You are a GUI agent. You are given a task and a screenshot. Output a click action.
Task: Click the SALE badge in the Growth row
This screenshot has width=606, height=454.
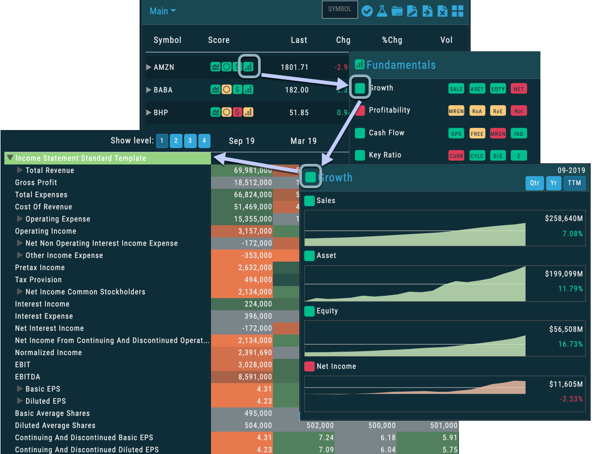[456, 89]
